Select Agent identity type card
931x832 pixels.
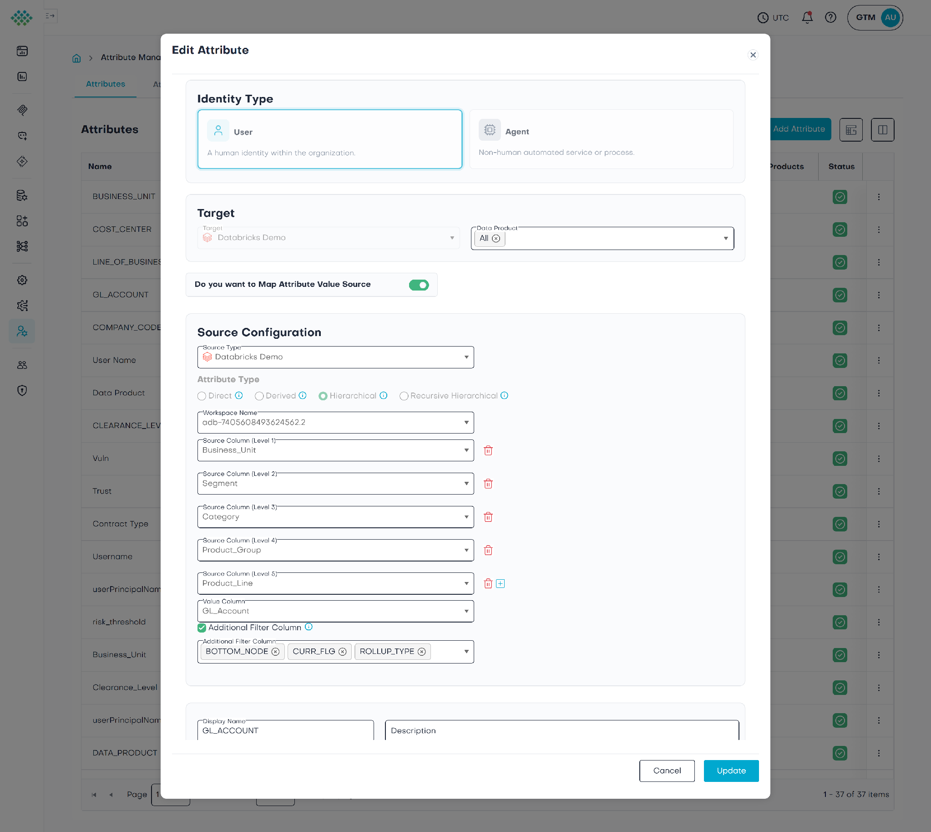[x=601, y=139]
